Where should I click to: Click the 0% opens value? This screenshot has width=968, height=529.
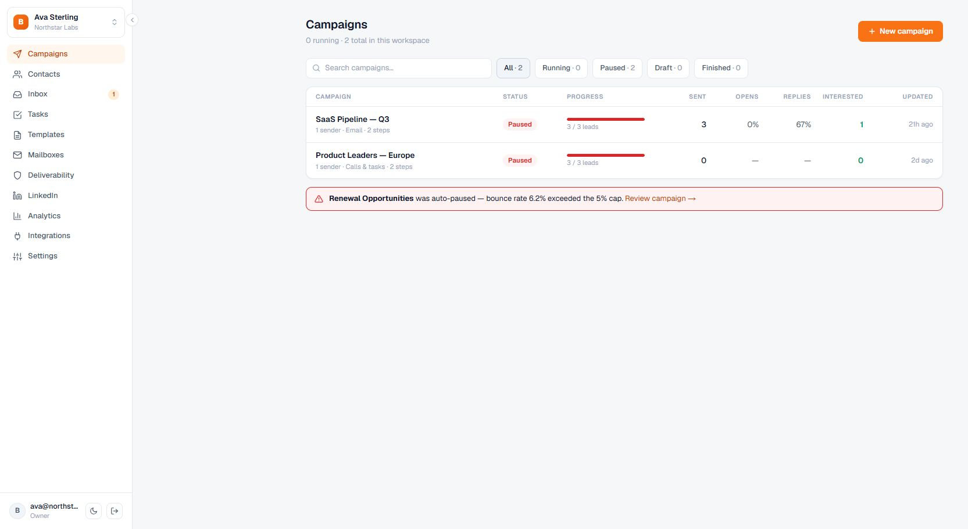753,124
